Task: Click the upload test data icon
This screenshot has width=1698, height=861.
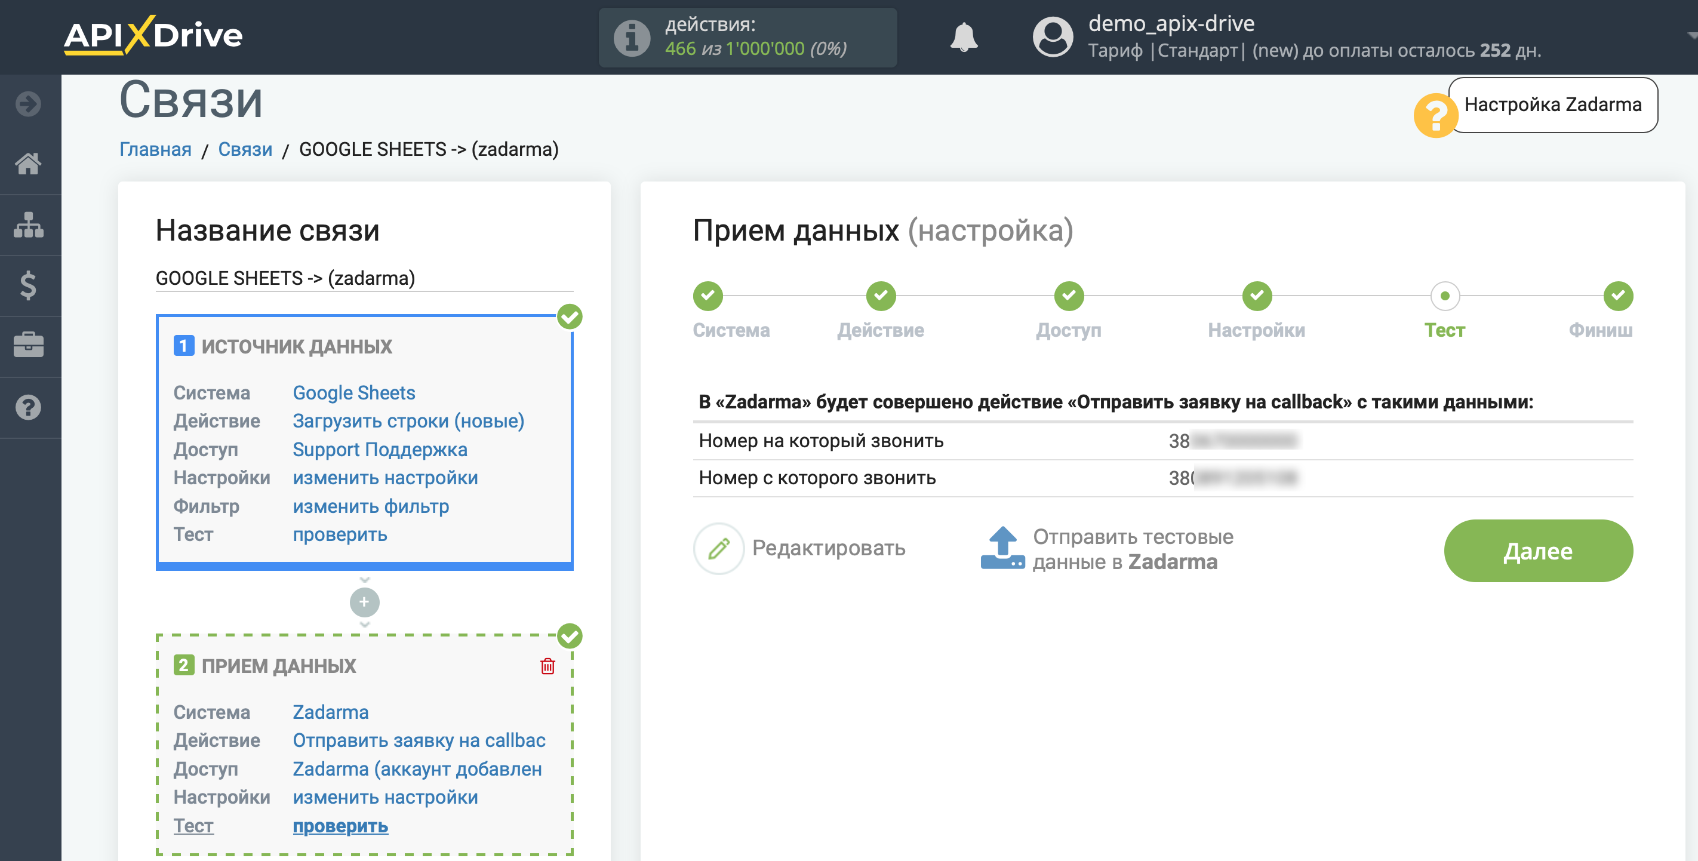Action: tap(1002, 548)
